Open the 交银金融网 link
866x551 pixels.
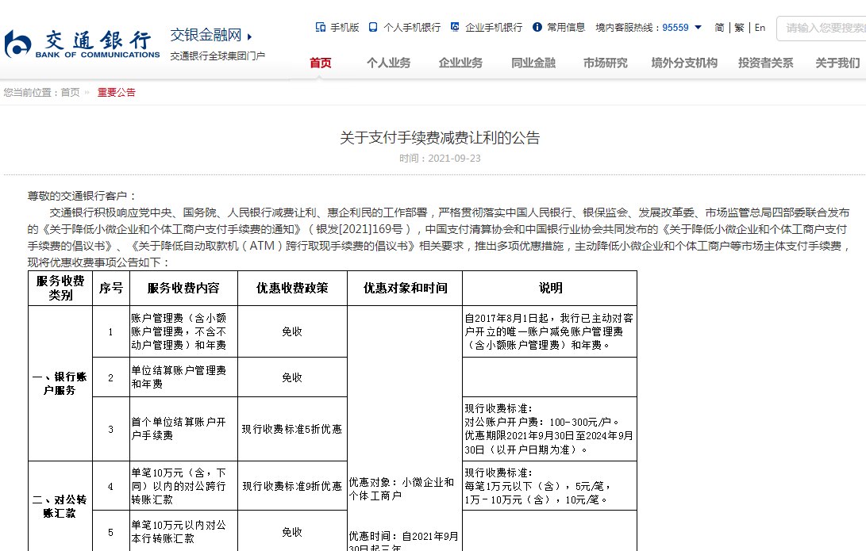click(206, 36)
